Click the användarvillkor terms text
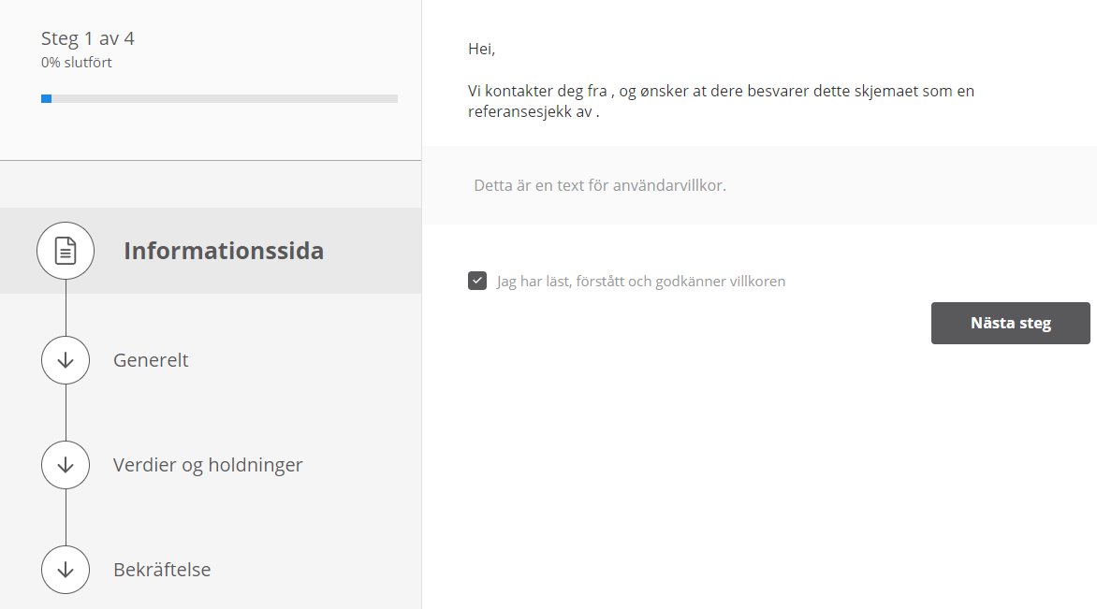This screenshot has width=1097, height=609. click(600, 185)
